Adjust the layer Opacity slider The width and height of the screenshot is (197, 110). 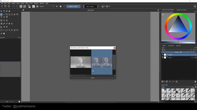click(x=178, y=52)
